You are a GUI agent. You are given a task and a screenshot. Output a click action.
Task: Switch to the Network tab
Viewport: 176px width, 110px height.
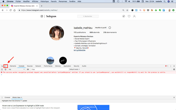coord(38,66)
